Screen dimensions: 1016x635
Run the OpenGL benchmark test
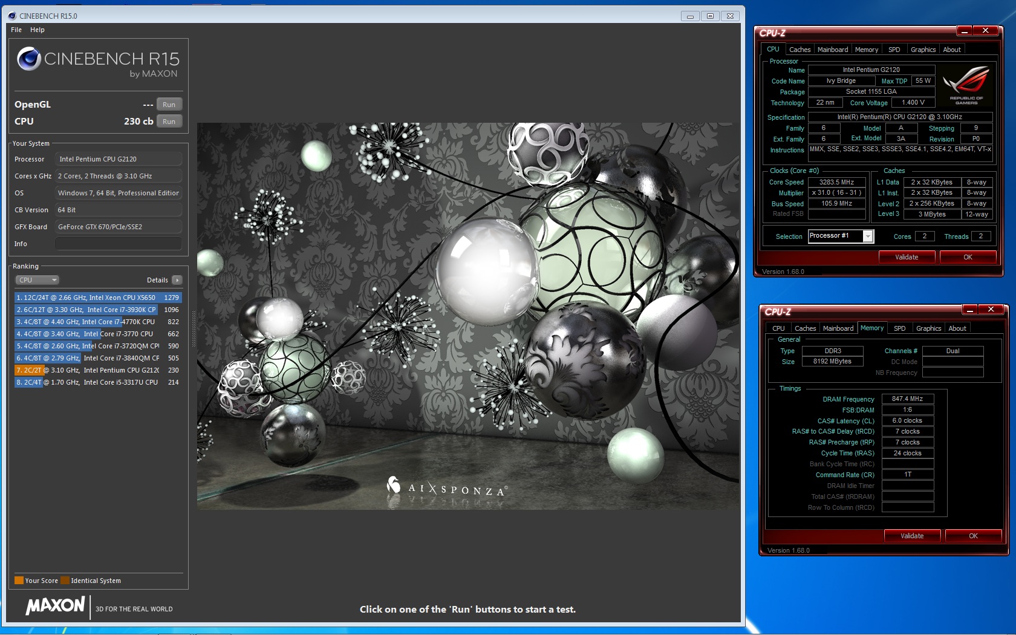click(x=169, y=105)
